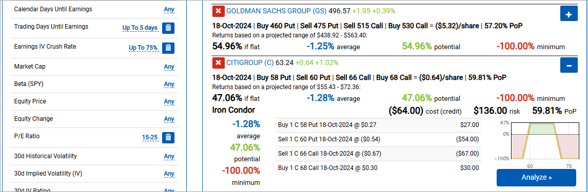This screenshot has height=192, width=588.
Task: Click trash icon next to P/E Ratio
Action: 168,137
